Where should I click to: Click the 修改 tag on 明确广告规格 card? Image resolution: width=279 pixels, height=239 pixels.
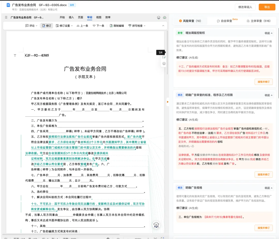[x=180, y=188]
